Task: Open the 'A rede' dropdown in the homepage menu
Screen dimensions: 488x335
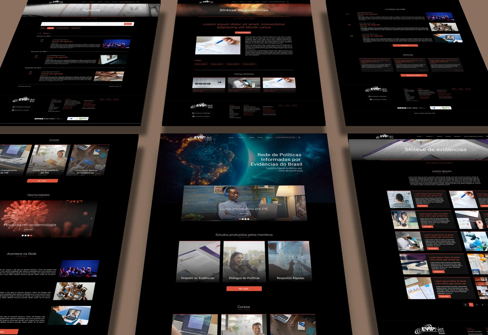Action: 232,137
